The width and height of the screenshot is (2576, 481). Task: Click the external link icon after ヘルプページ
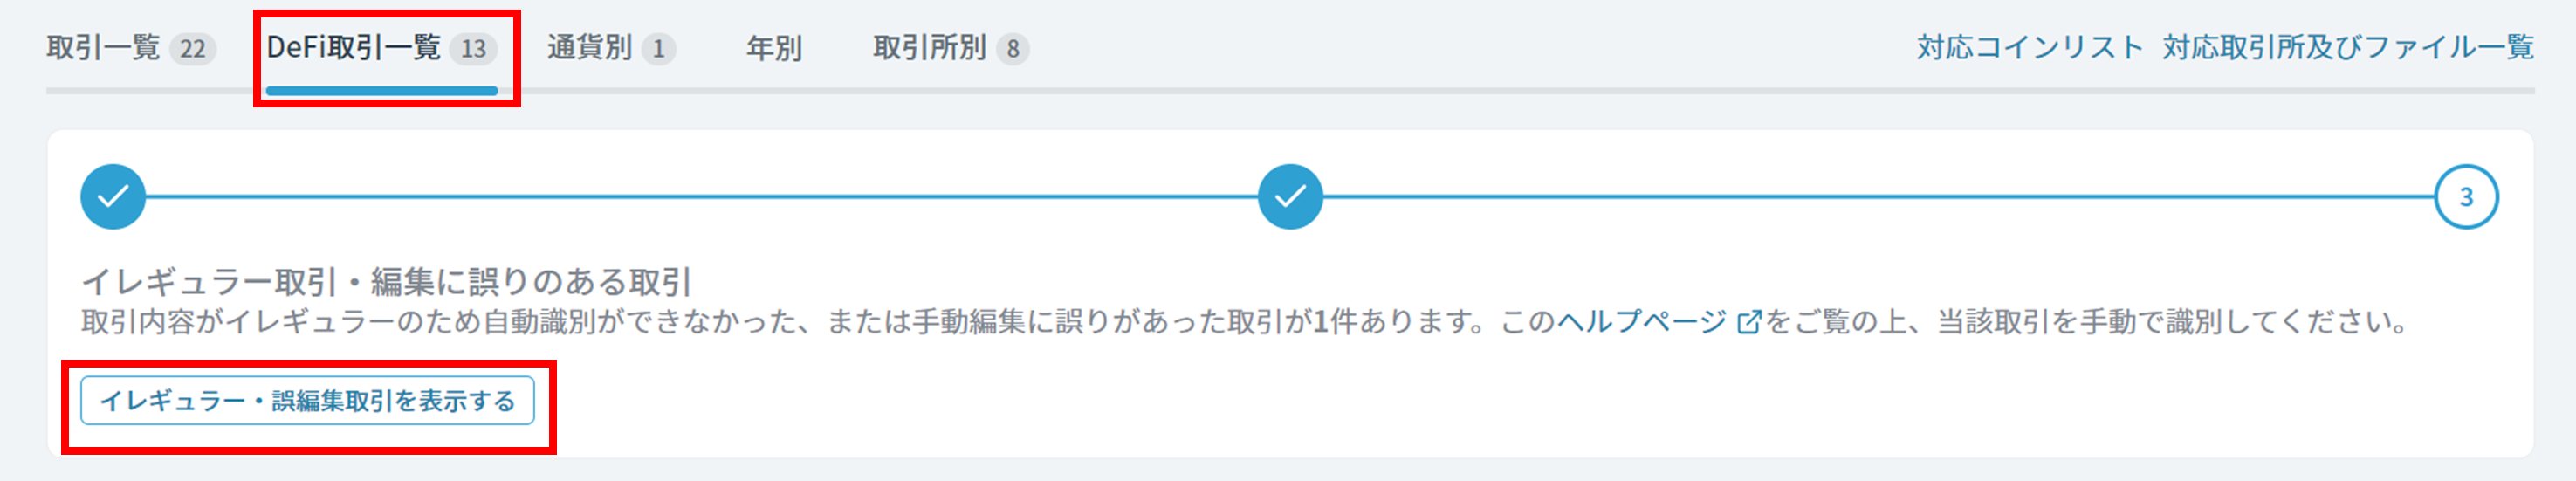[1748, 322]
